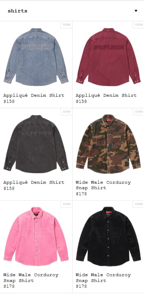This screenshot has height=305, width=144.
Task: Click the new badge on black denim shirt
Action: pyautogui.click(x=66, y=112)
